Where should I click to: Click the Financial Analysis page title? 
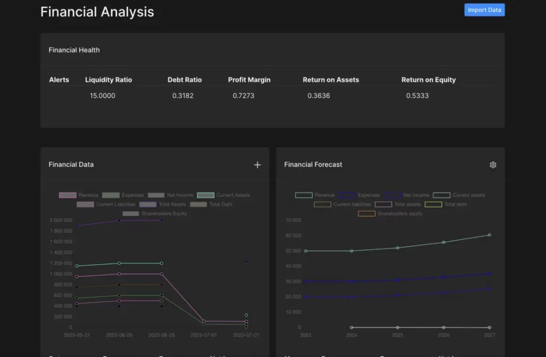click(x=97, y=12)
